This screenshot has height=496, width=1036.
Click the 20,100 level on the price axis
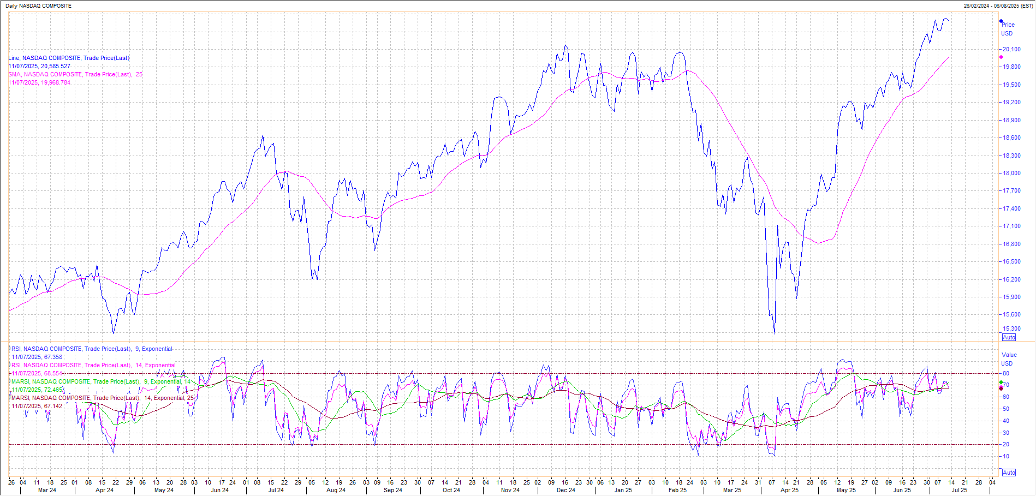pos(1011,49)
